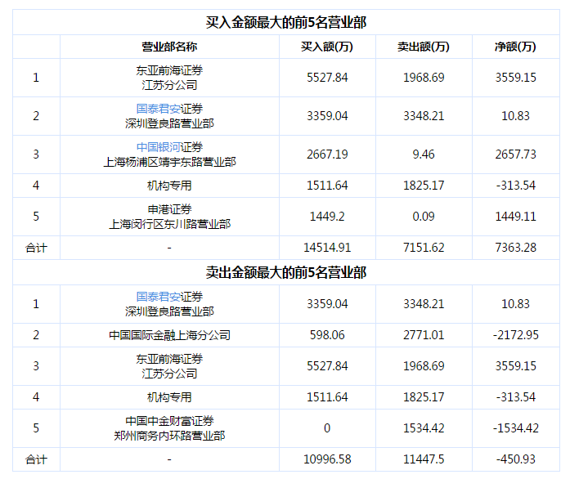Click the 卖出额(万) column header
Viewport: 561px width, 479px height.
click(424, 47)
